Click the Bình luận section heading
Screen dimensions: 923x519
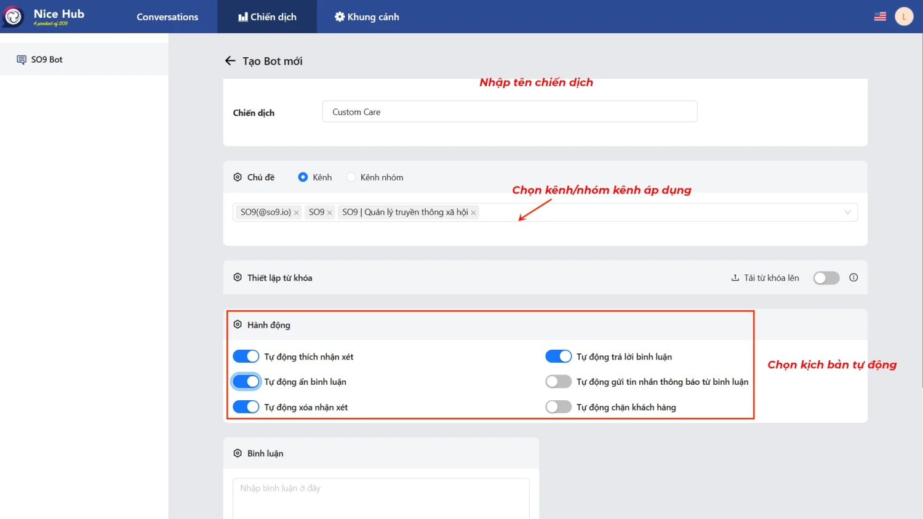click(x=265, y=453)
